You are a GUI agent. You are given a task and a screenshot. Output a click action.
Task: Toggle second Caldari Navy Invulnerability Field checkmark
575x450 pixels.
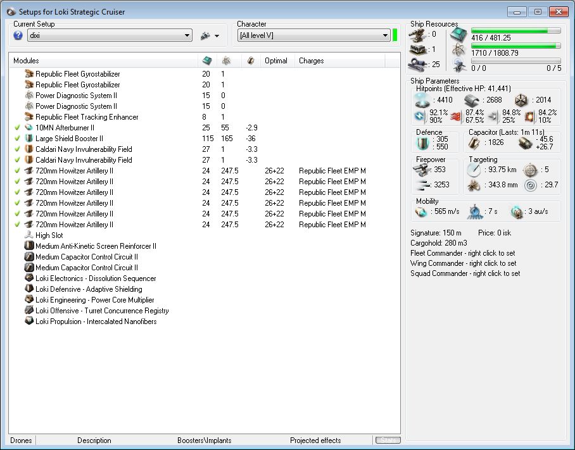tap(17, 160)
